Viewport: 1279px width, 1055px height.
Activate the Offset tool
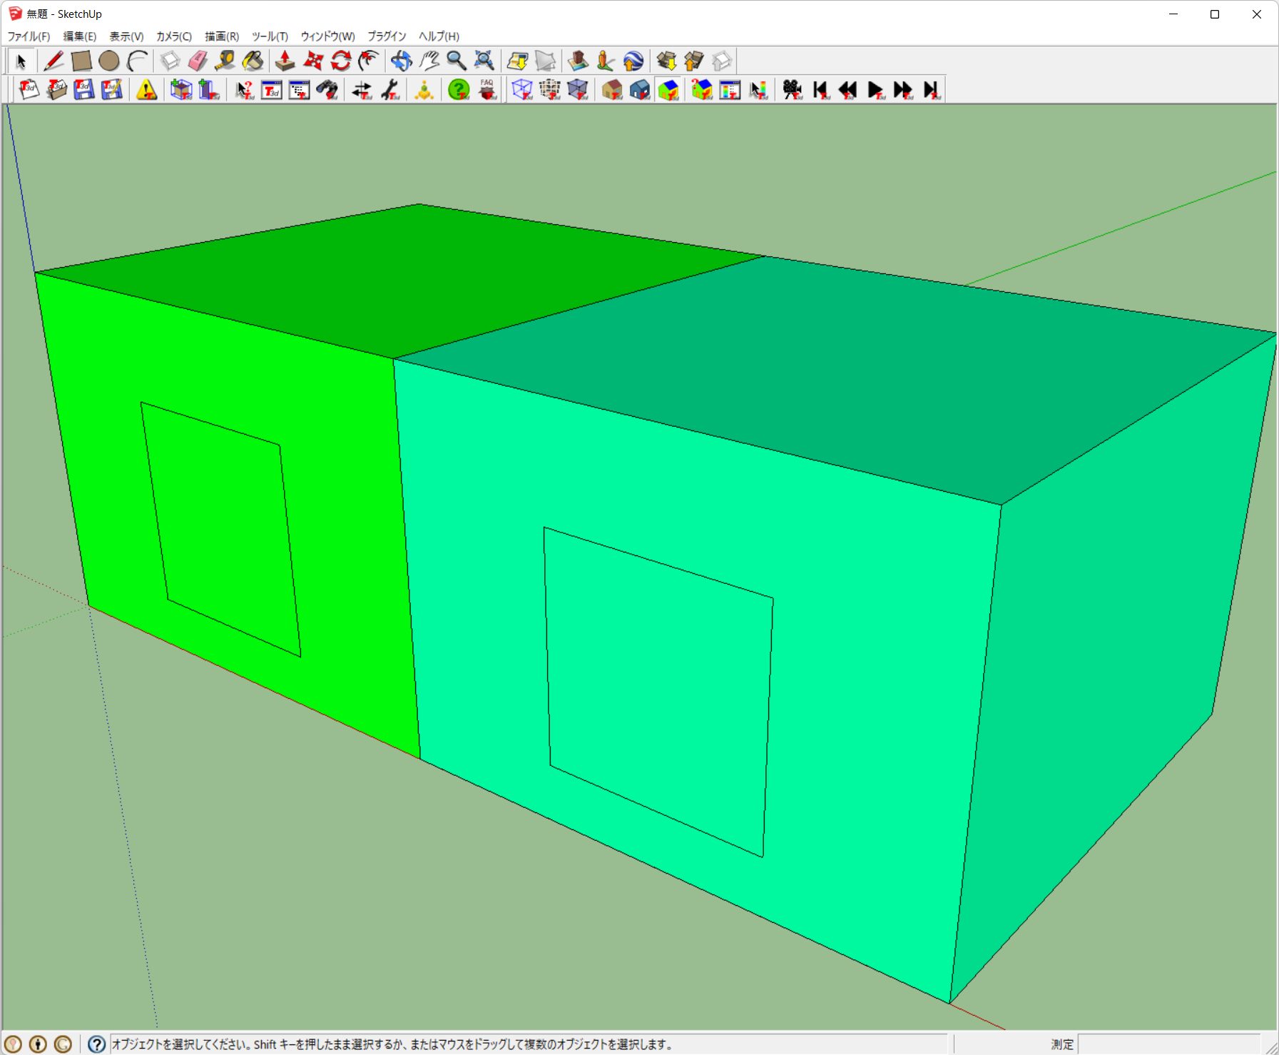[x=369, y=61]
